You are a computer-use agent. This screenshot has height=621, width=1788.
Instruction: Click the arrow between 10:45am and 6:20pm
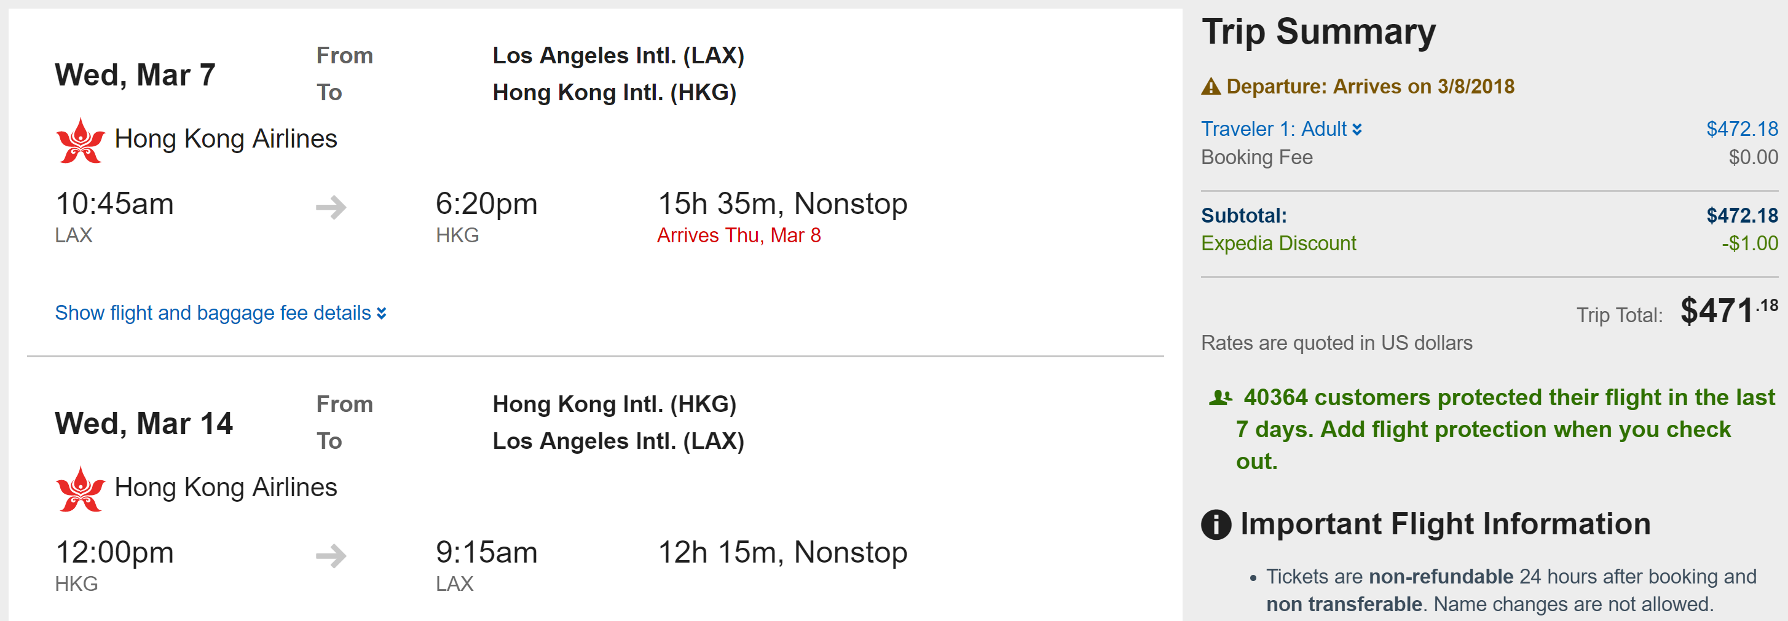[331, 207]
